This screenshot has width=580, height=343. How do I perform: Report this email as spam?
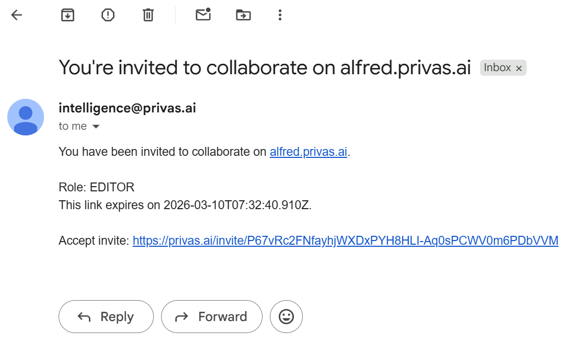[108, 15]
